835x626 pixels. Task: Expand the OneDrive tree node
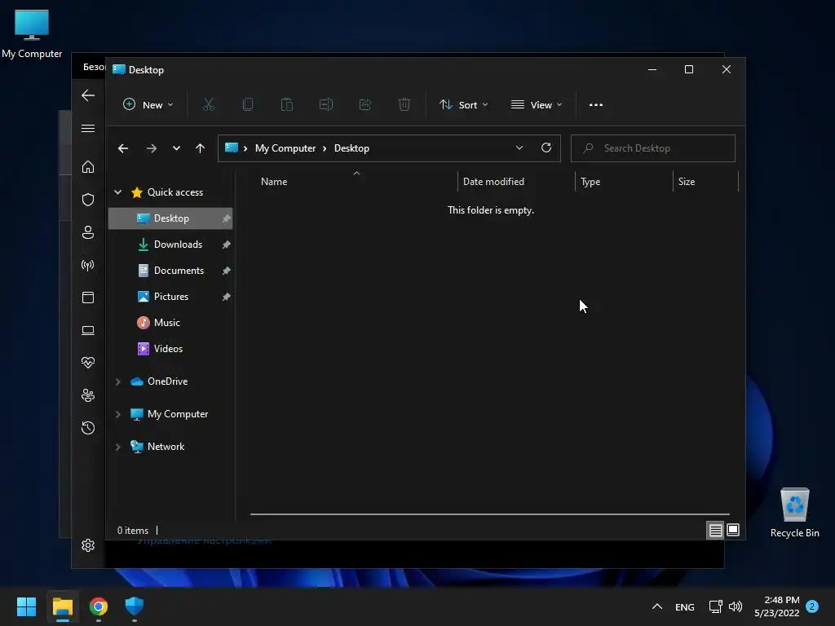click(118, 381)
